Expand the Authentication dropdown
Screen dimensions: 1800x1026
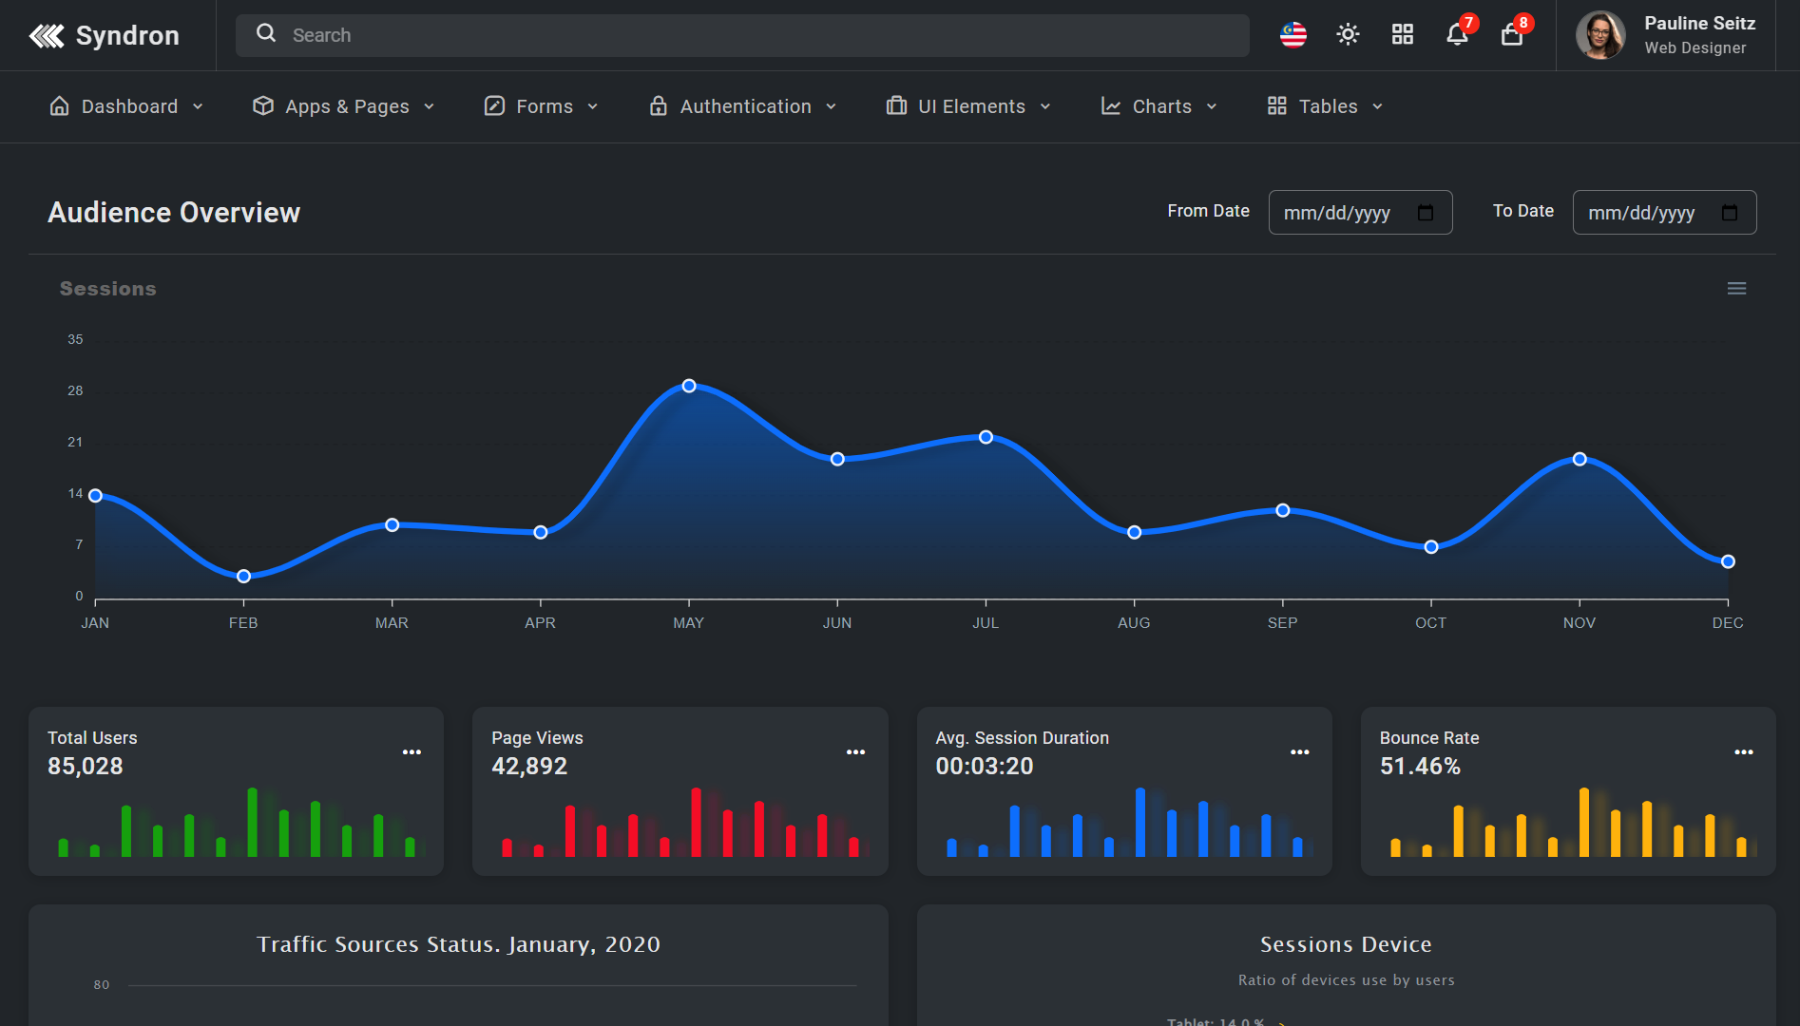click(x=742, y=106)
